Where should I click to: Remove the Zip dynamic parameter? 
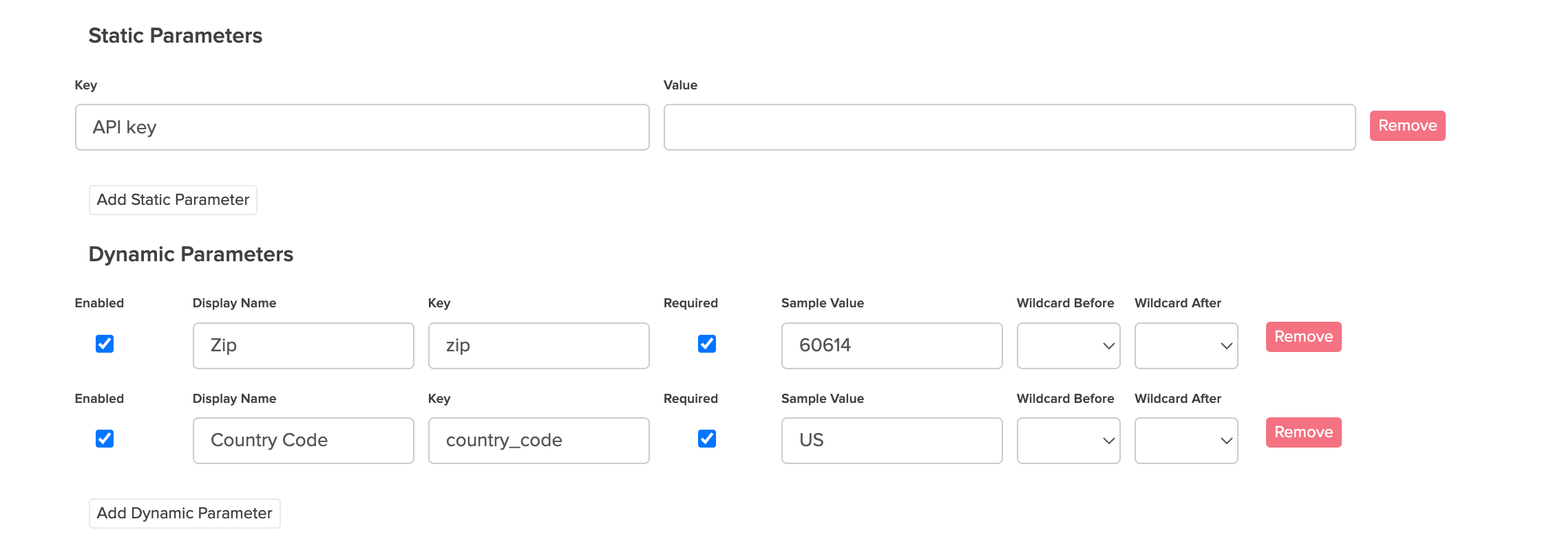1303,337
